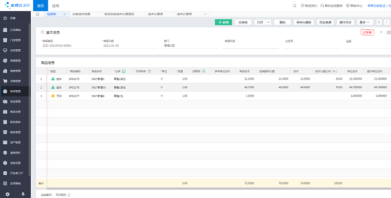Open the 采购管理 cart icon
The width and height of the screenshot is (391, 198).
(x=6, y=81)
